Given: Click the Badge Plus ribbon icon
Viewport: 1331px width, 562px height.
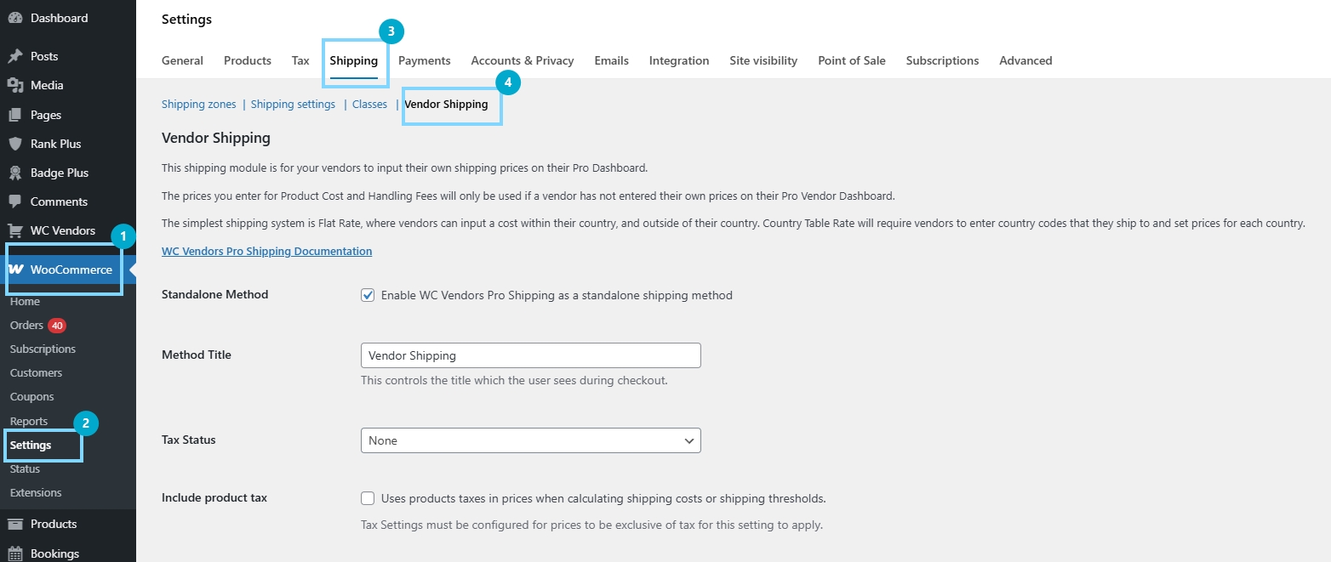Looking at the screenshot, I should point(15,173).
